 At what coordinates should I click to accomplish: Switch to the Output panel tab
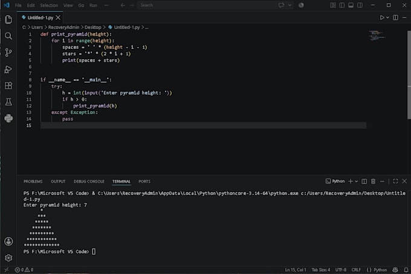(58, 181)
